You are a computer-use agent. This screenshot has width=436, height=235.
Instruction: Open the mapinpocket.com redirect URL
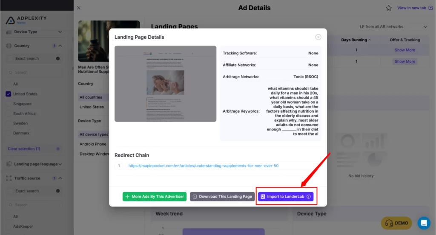pyautogui.click(x=203, y=166)
